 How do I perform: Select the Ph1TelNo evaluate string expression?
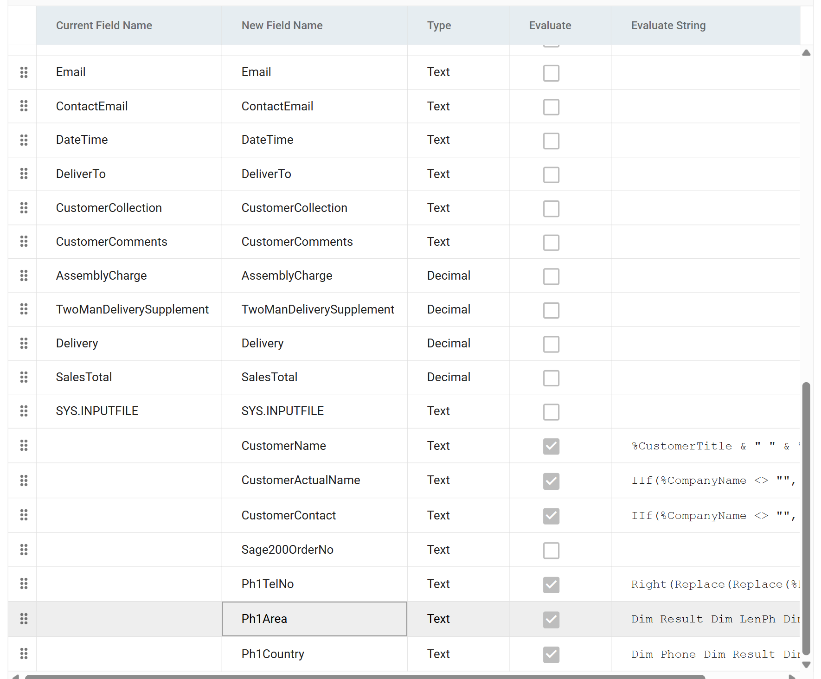pos(706,584)
